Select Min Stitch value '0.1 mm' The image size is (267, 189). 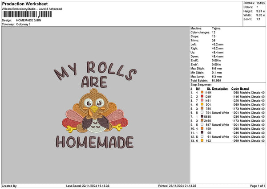217,73
